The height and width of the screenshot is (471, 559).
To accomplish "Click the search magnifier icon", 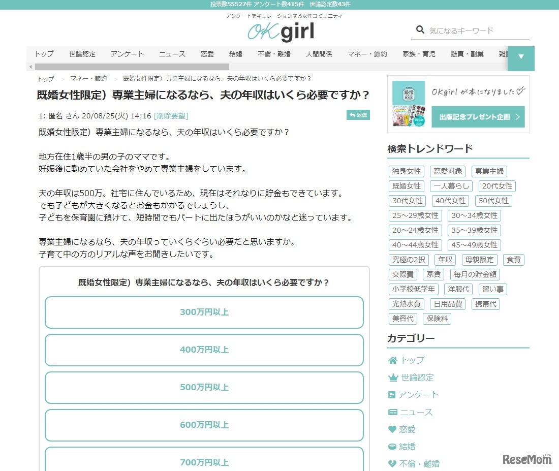I will 421,30.
